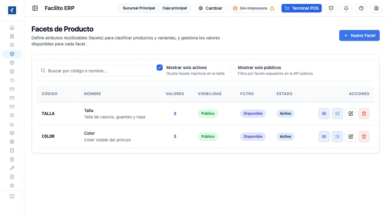Enable Mostrar solo públicos checkbox
This screenshot has width=387, height=218.
231,68
